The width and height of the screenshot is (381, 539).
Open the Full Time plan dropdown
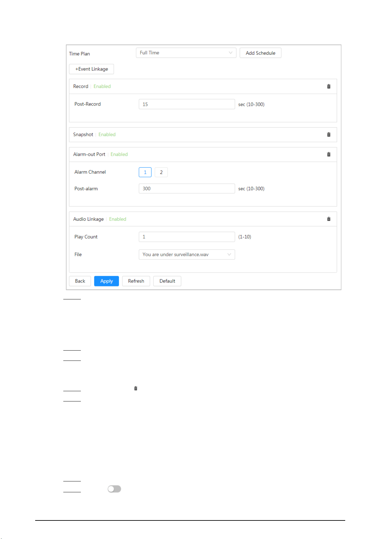(186, 53)
